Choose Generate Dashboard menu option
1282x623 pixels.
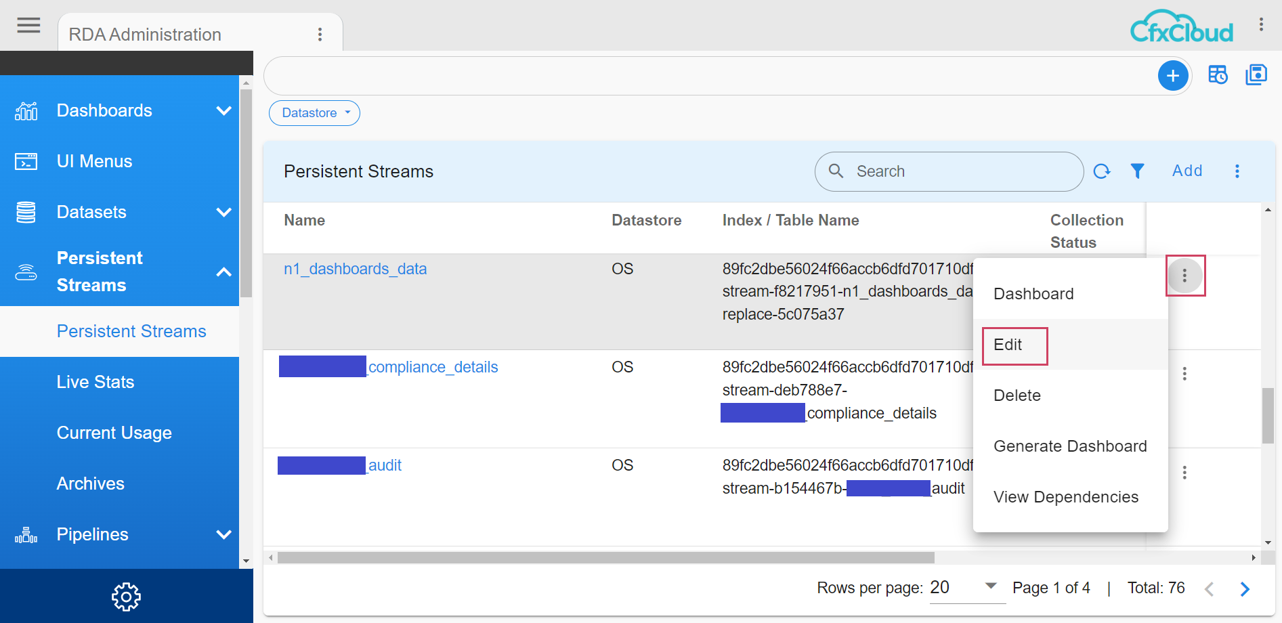coord(1069,446)
